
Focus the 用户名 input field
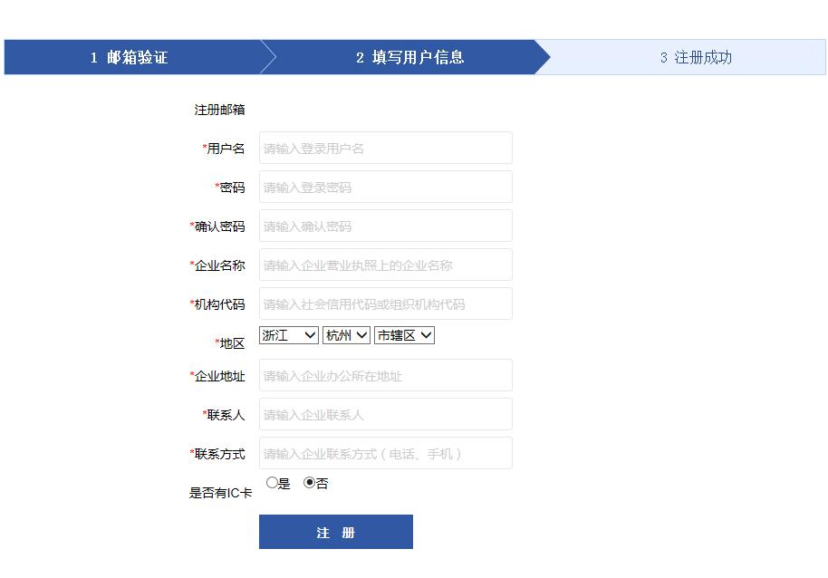click(385, 148)
